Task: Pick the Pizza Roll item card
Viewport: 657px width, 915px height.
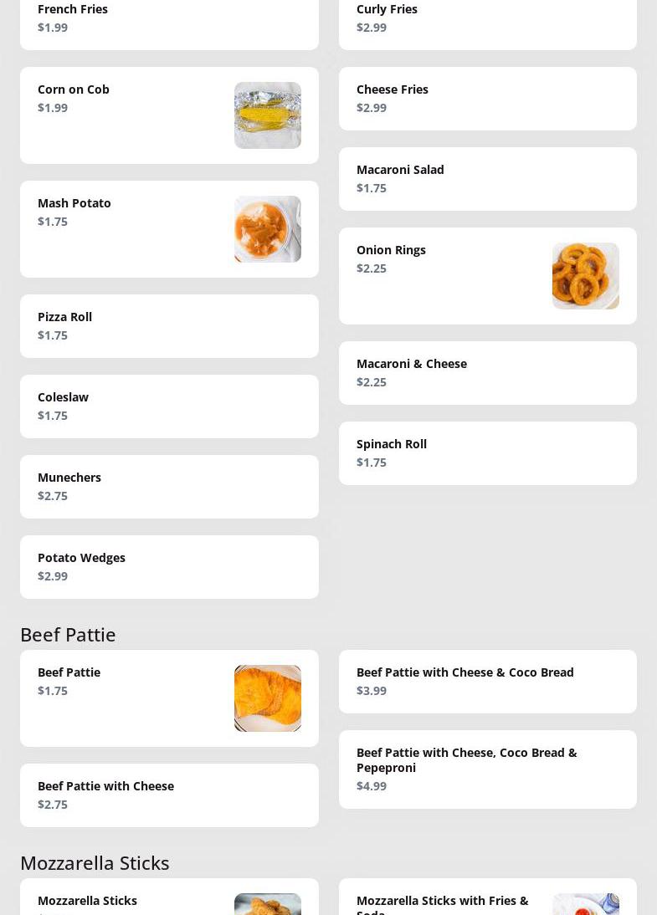Action: (167, 326)
